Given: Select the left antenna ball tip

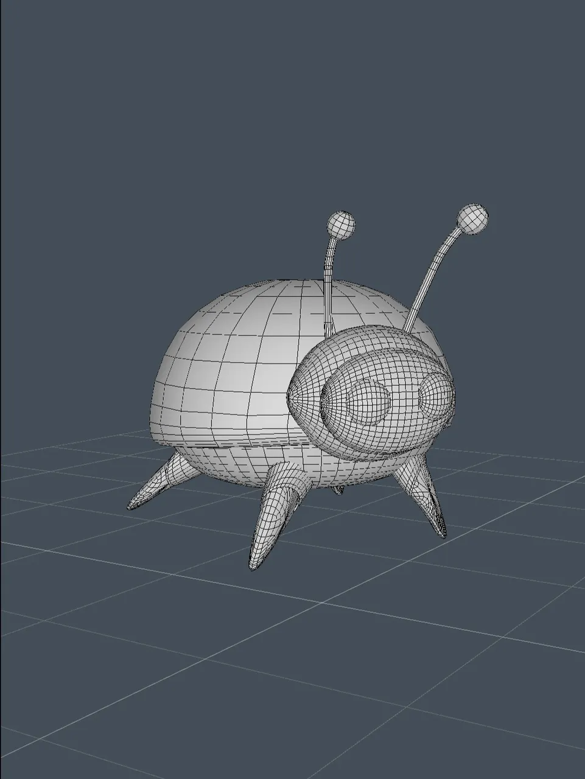Looking at the screenshot, I should 342,224.
